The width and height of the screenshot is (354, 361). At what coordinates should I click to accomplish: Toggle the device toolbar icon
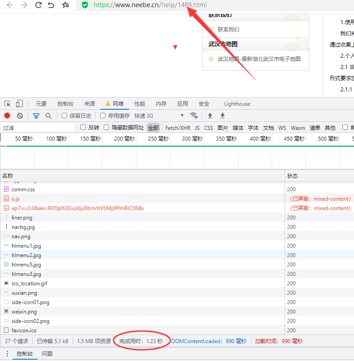tap(19, 103)
